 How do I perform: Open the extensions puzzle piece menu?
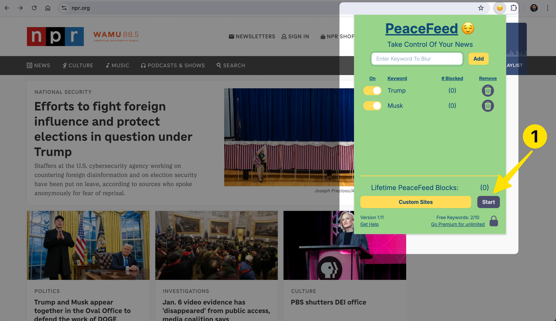513,8
